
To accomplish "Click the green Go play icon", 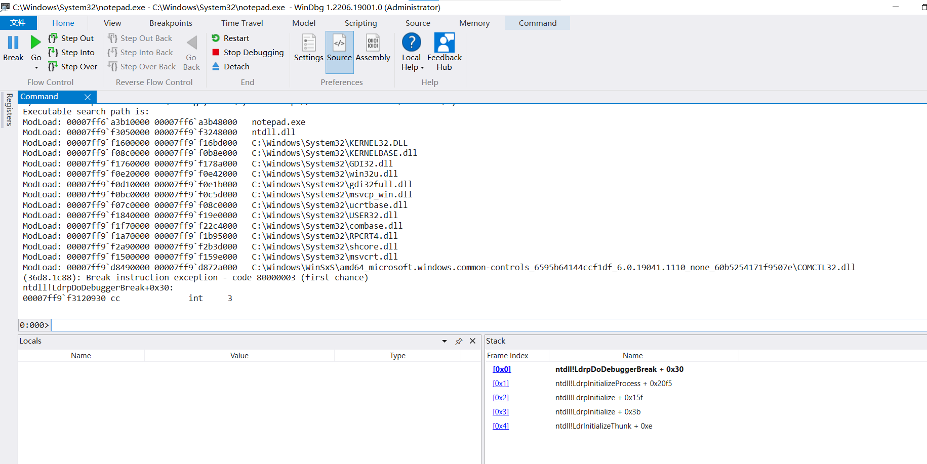I will pos(35,43).
